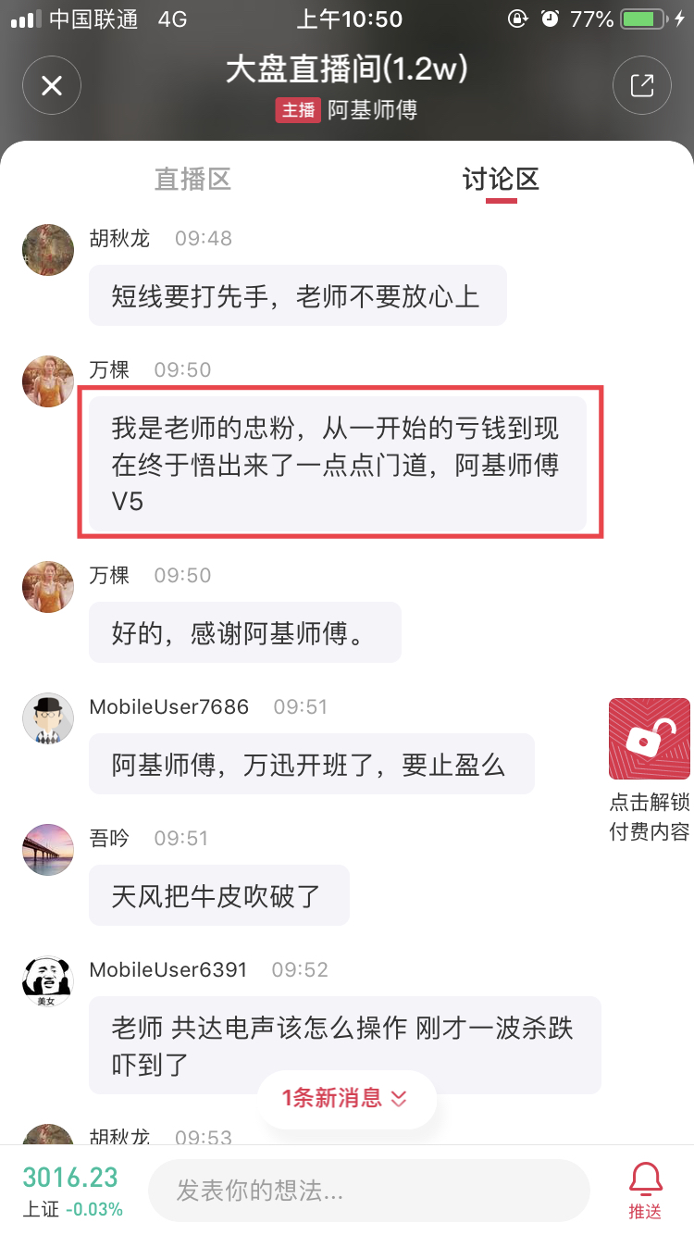
Task: Tap MobileUser7686's hat avatar
Action: 48,718
